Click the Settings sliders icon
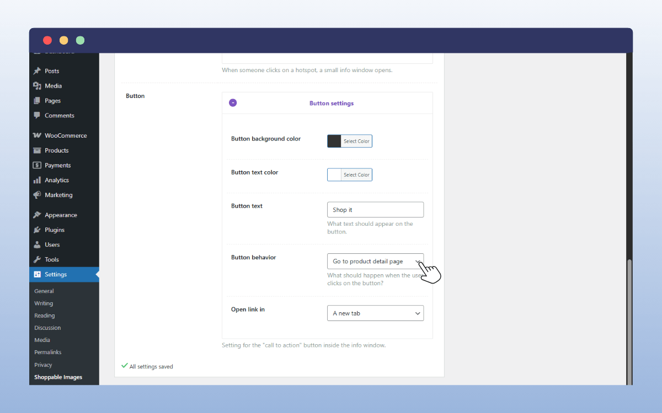This screenshot has width=662, height=413. pos(37,275)
